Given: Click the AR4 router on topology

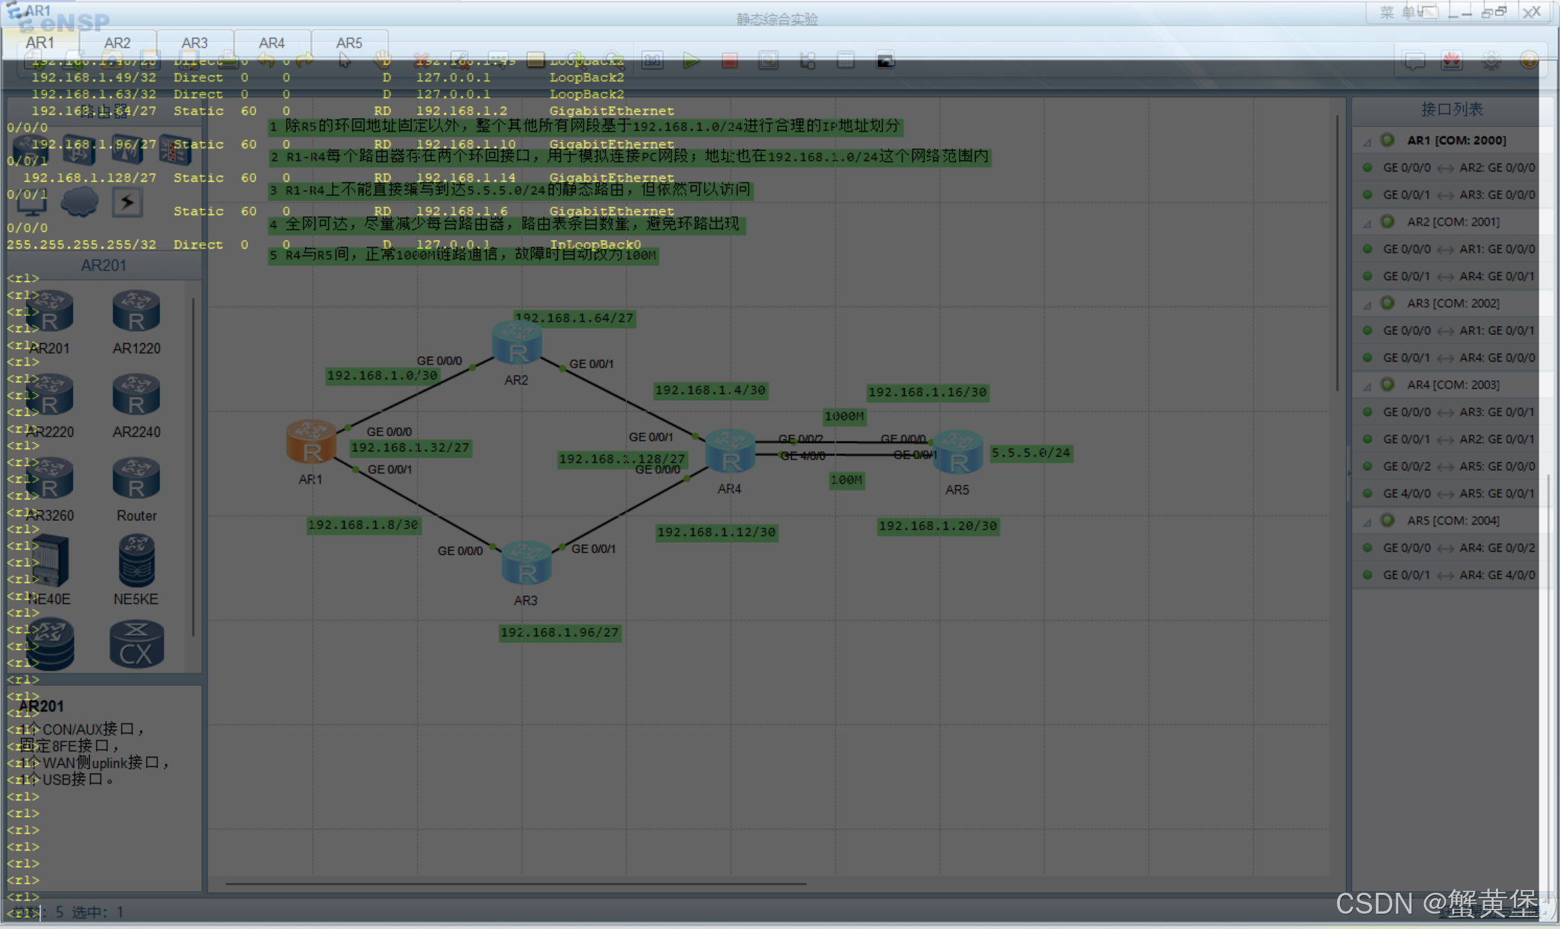Looking at the screenshot, I should tap(730, 451).
